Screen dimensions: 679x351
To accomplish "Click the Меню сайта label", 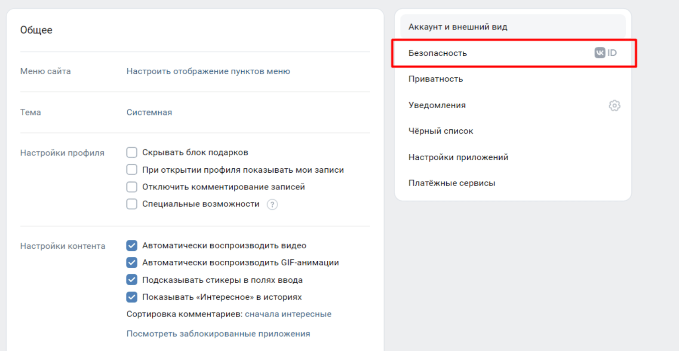I will (x=46, y=71).
